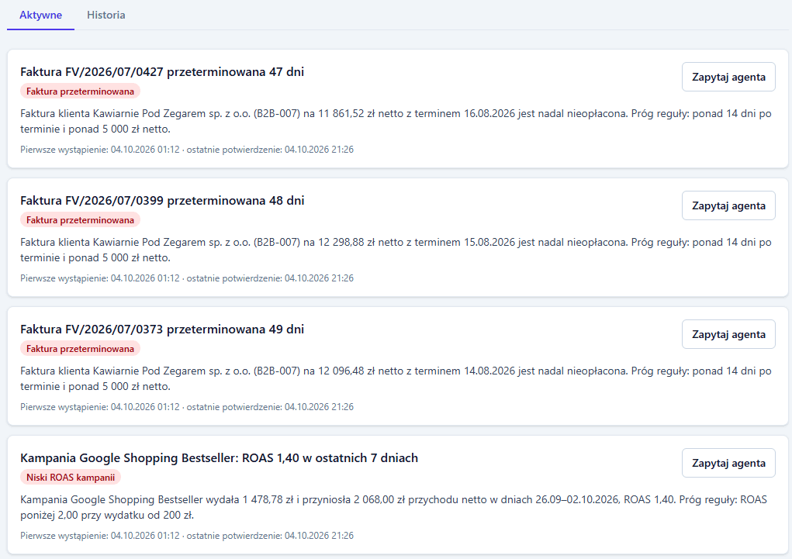
Task: Click the description mentioning 12 298,88 zł netto
Action: tap(396, 250)
